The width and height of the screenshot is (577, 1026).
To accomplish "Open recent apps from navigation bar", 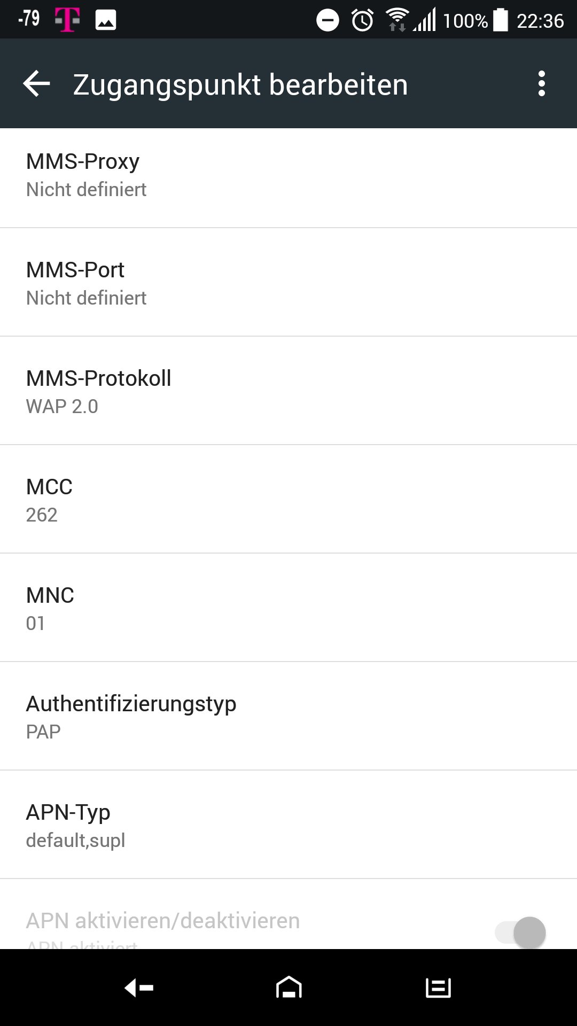I will coord(438,988).
